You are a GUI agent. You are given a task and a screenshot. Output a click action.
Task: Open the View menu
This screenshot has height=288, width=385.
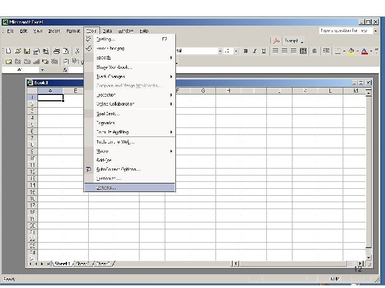click(x=38, y=31)
